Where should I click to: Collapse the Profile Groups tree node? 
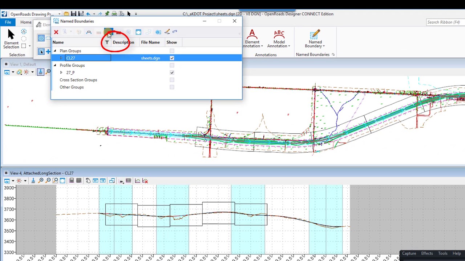pos(55,65)
